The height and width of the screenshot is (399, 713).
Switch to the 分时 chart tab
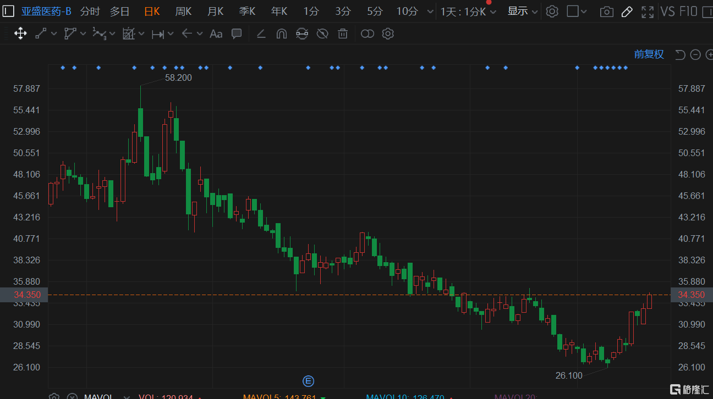(90, 11)
